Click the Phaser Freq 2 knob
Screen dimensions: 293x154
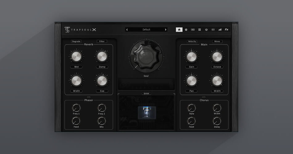click(x=102, y=108)
